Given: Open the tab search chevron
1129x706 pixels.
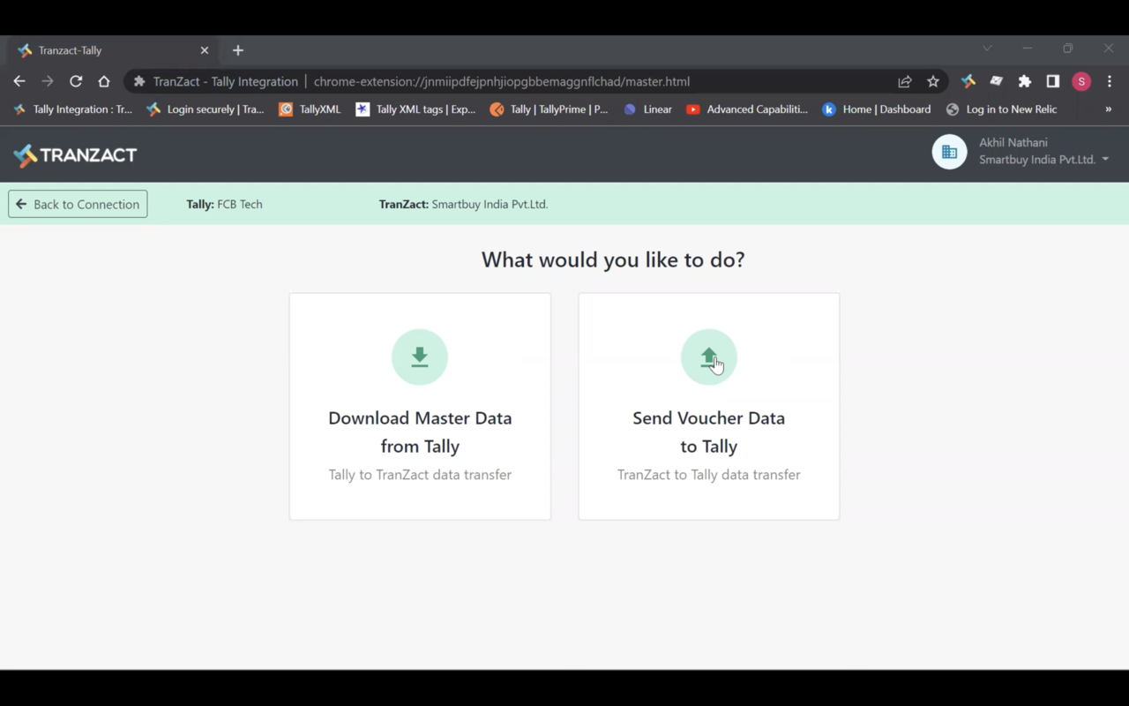Looking at the screenshot, I should (x=987, y=49).
